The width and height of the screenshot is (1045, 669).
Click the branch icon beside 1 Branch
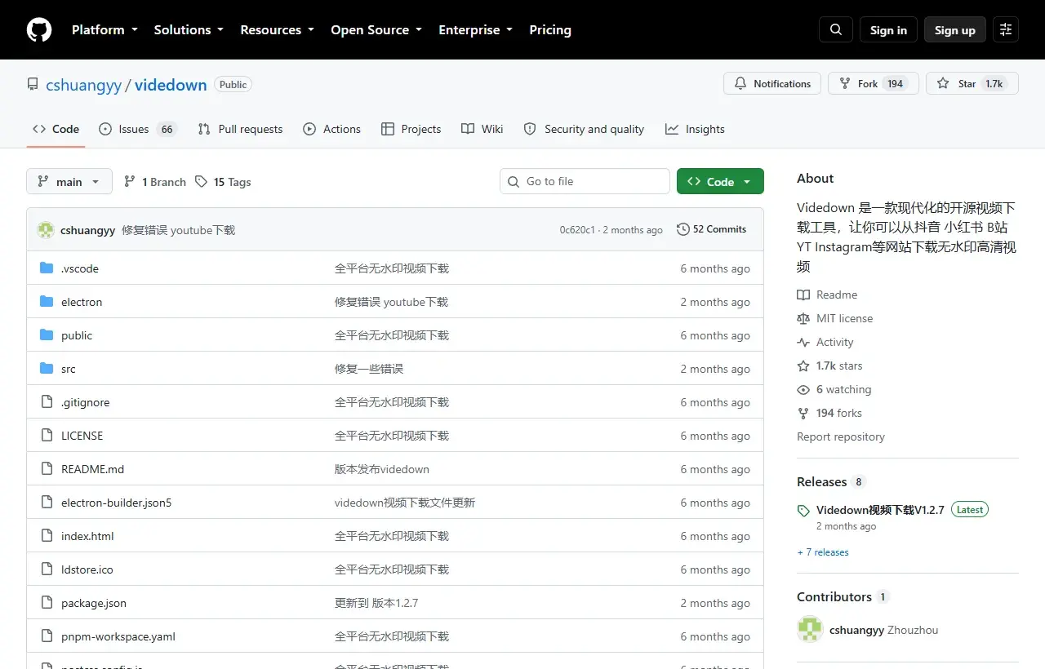tap(130, 182)
